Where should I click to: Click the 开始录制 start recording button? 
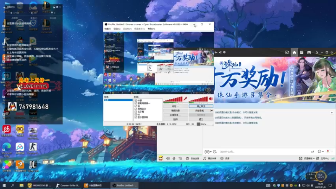coord(199,110)
